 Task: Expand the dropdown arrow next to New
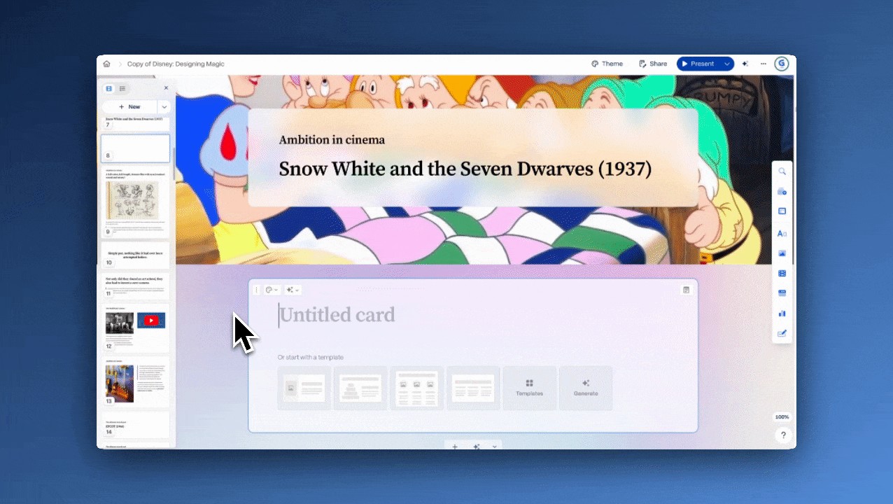tap(164, 107)
